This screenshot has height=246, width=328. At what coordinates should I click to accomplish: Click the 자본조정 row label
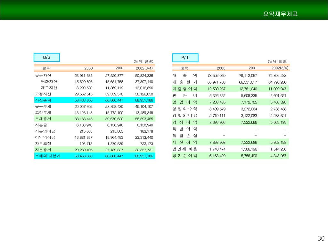pyautogui.click(x=43, y=143)
